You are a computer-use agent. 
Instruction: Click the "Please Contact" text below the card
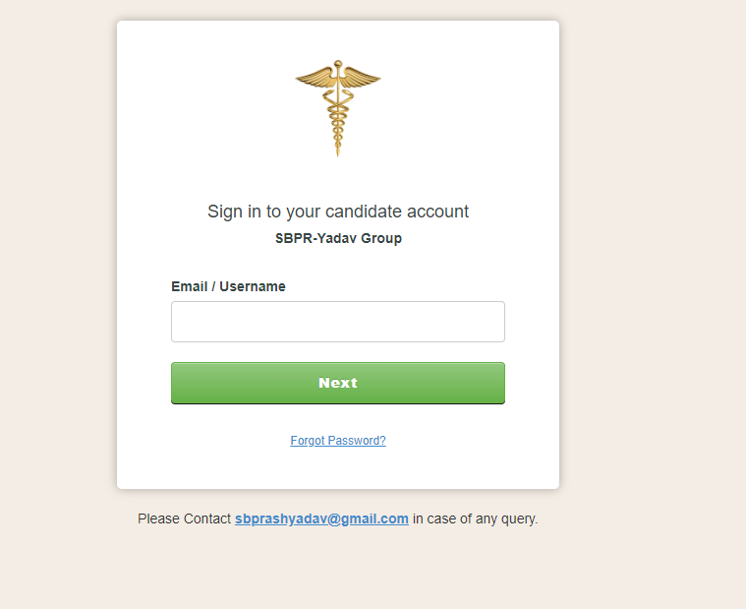184,518
